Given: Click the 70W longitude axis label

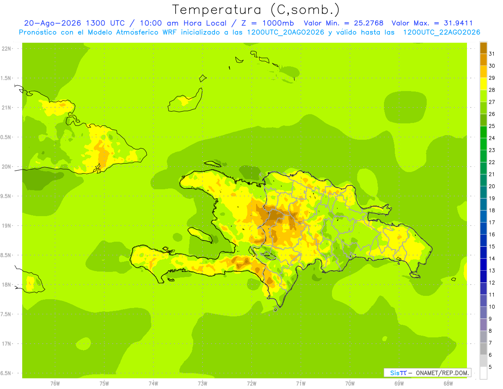Looking at the screenshot, I should pyautogui.click(x=350, y=384).
